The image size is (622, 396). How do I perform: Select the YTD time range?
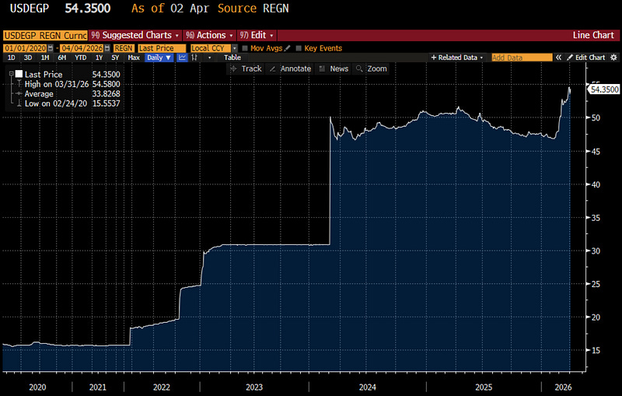tap(81, 58)
